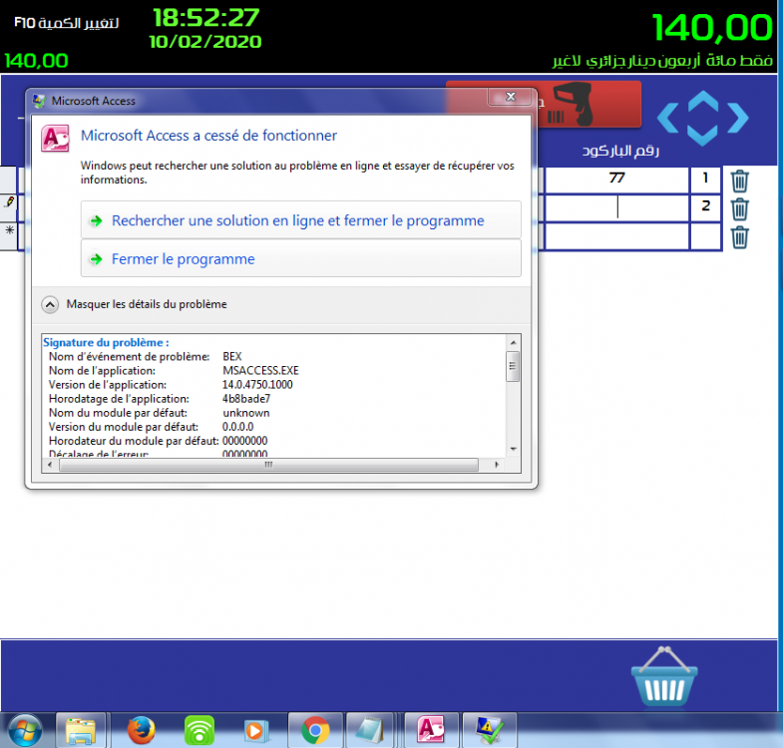The width and height of the screenshot is (783, 748).
Task: Click the quantity cell showing 2
Action: click(x=705, y=207)
